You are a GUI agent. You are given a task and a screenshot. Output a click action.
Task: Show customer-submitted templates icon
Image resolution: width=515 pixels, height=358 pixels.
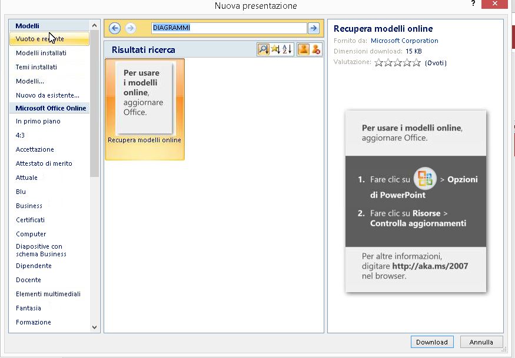[304, 49]
